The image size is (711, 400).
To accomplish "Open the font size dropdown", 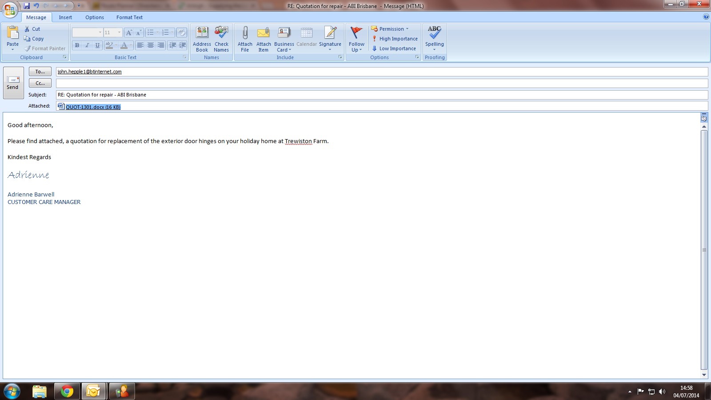I will [119, 32].
